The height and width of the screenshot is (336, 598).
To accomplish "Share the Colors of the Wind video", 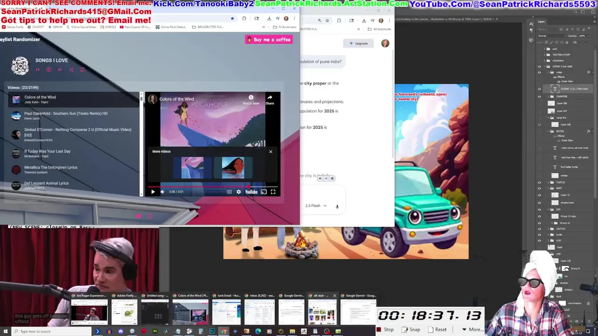I will tap(270, 100).
